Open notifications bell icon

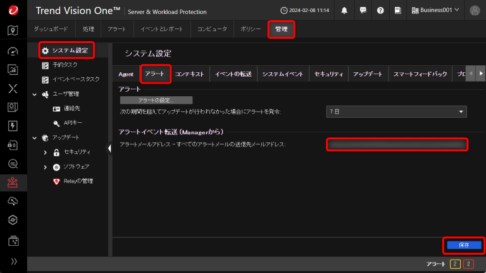point(344,11)
